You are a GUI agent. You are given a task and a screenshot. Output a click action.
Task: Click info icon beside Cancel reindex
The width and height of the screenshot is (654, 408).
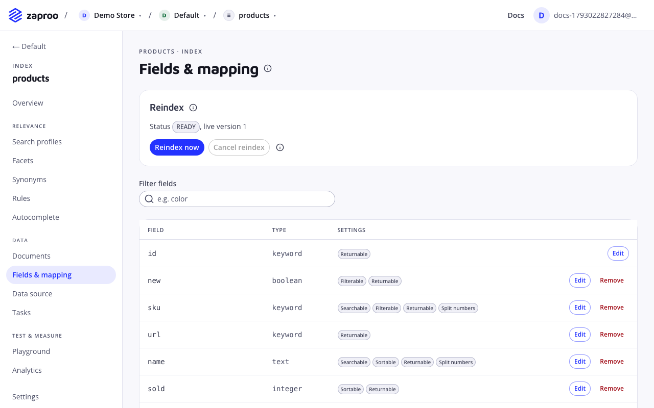280,147
